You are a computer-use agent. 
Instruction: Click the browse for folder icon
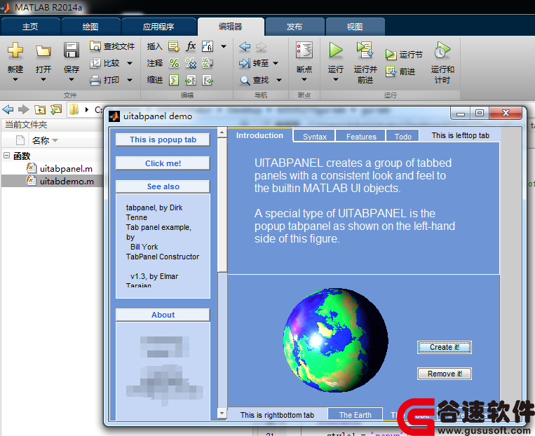[x=56, y=109]
